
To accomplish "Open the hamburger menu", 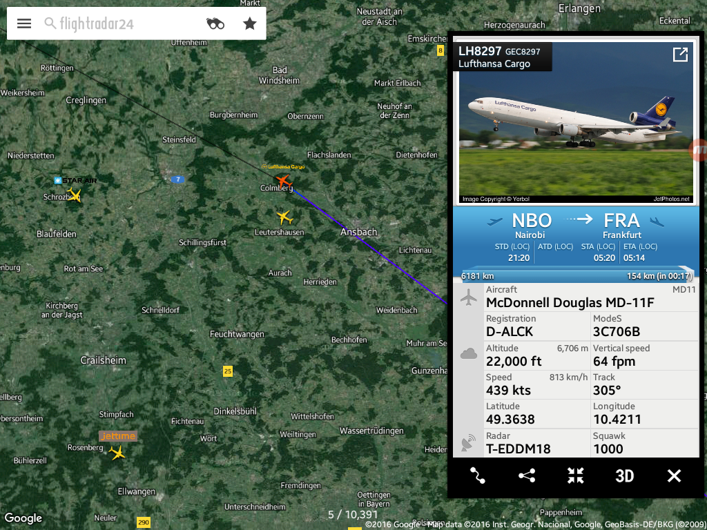I will coord(24,23).
